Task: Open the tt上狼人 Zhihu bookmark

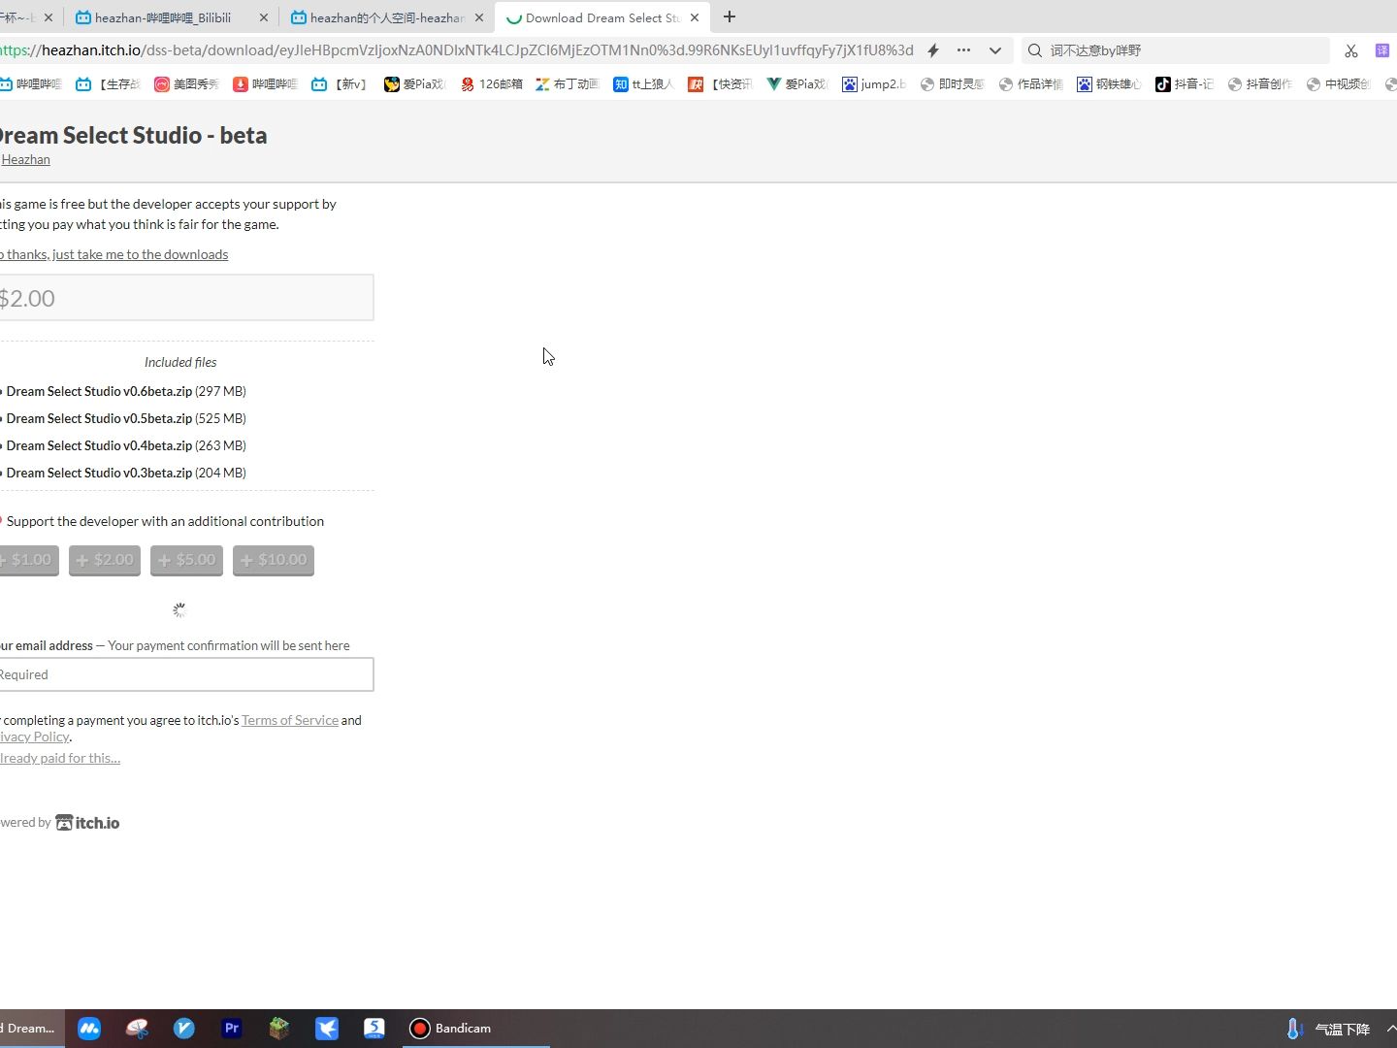Action: [644, 84]
